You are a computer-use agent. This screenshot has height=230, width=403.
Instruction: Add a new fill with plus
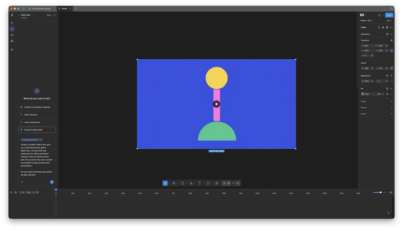pyautogui.click(x=392, y=88)
